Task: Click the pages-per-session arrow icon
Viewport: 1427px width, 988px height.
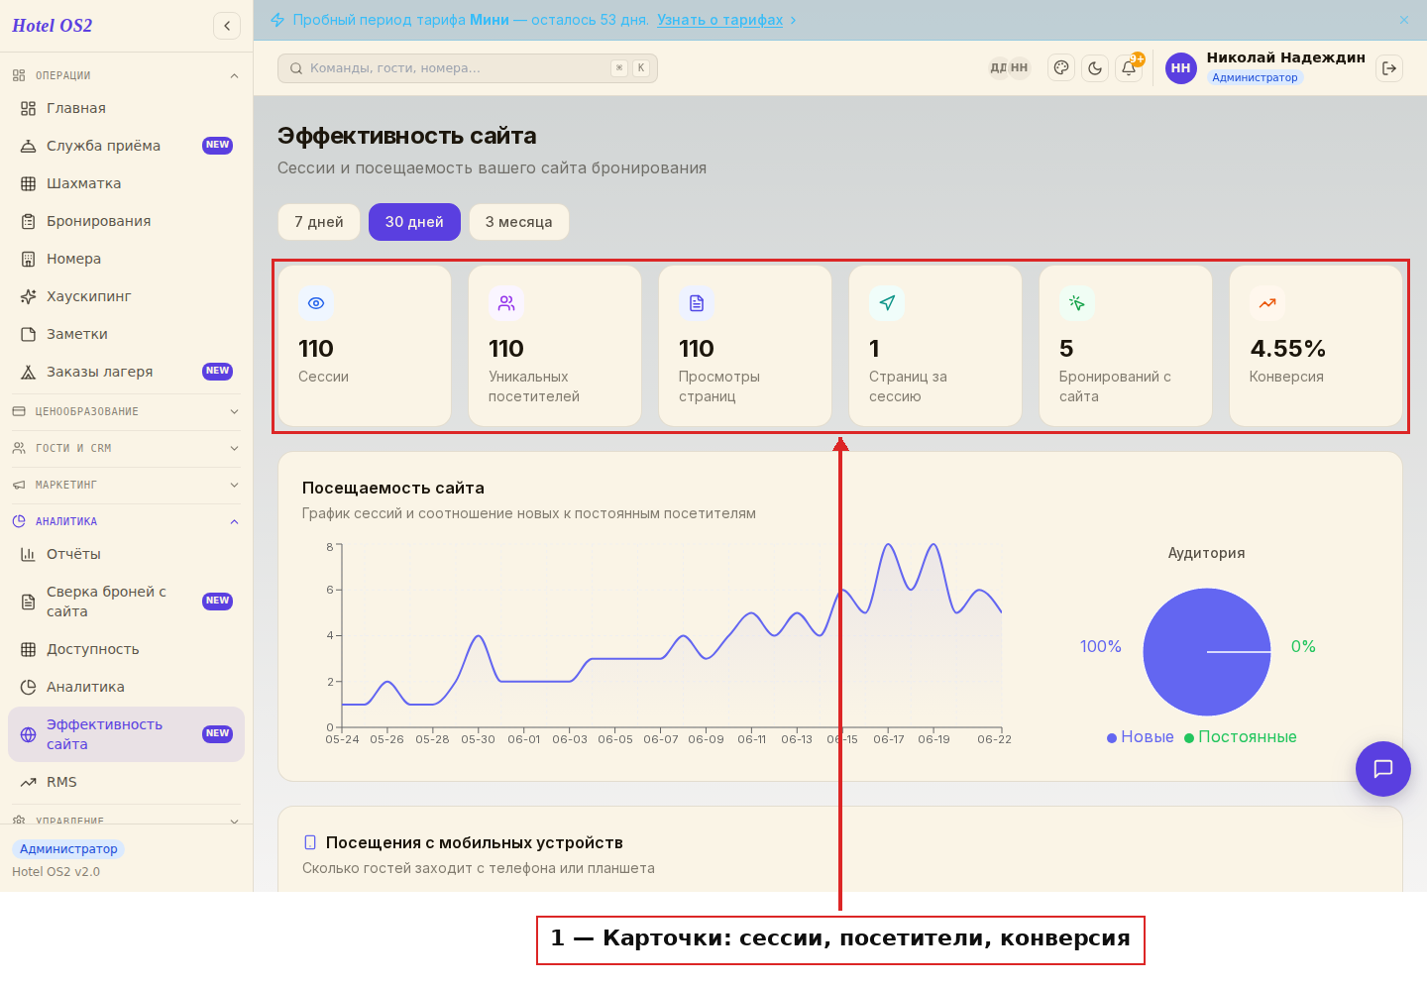Action: (x=887, y=303)
